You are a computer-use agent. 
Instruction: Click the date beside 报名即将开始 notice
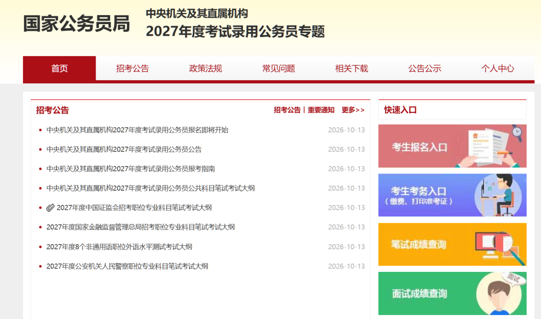[346, 130]
